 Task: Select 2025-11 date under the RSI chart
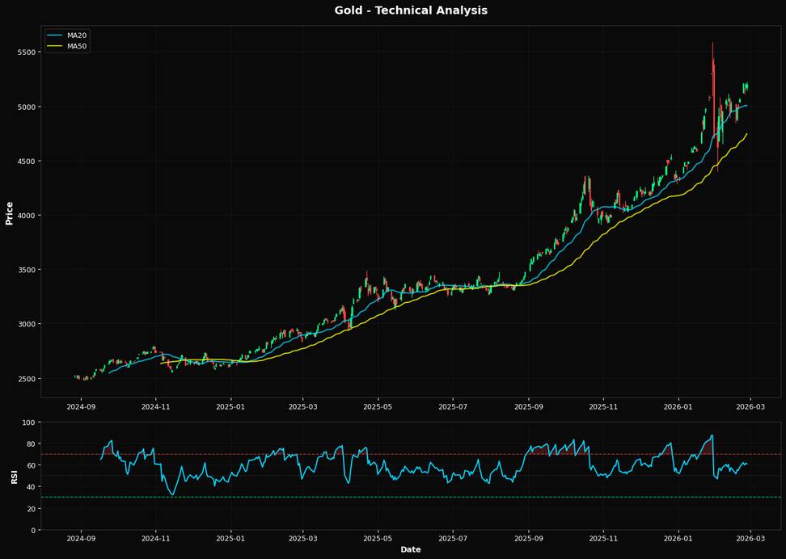click(603, 539)
